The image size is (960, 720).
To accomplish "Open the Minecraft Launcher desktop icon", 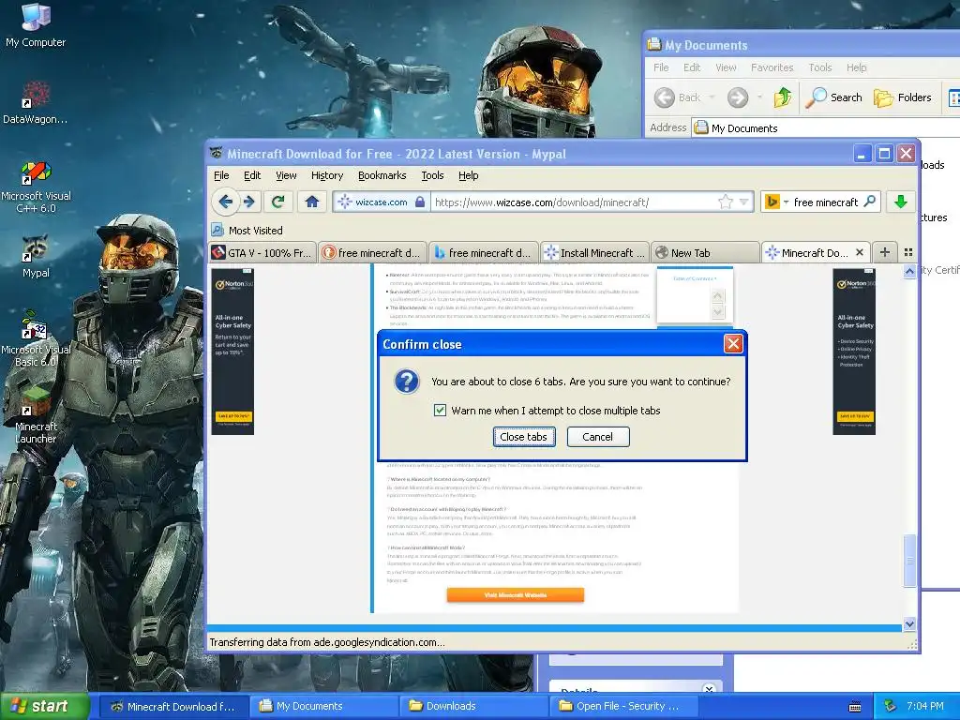I will click(36, 415).
